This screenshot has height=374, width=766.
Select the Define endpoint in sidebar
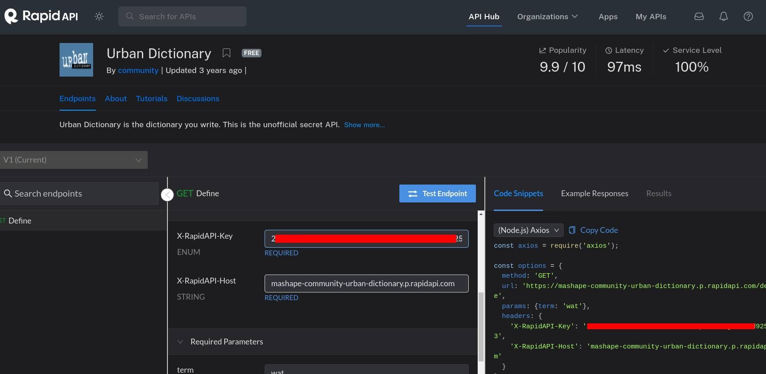(20, 221)
